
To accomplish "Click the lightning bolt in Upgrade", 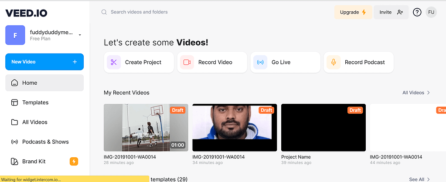I will click(364, 12).
